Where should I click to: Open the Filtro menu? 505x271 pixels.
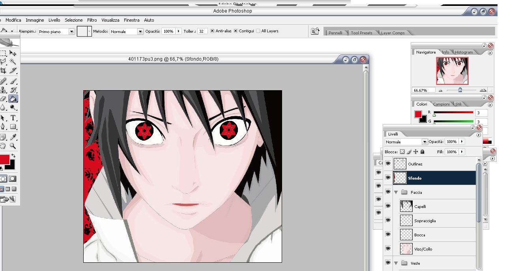tap(92, 20)
